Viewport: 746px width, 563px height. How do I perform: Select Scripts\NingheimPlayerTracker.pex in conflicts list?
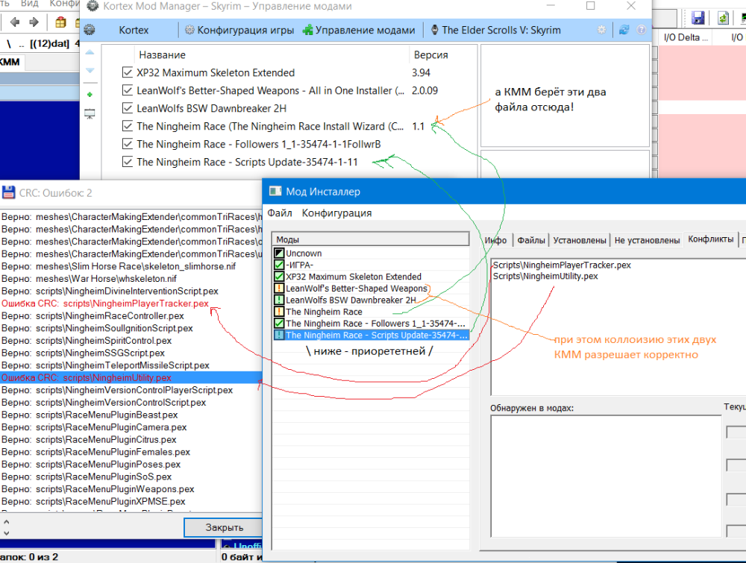pyautogui.click(x=562, y=265)
